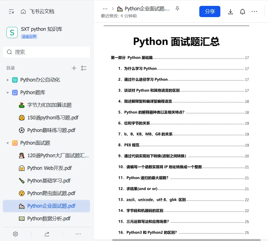
Task: Click the emoji icon of 120道Python大厂面试题
Action: point(22,156)
